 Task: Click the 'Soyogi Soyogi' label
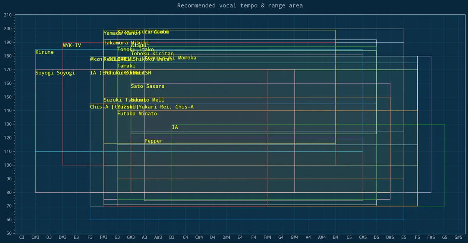pos(55,73)
